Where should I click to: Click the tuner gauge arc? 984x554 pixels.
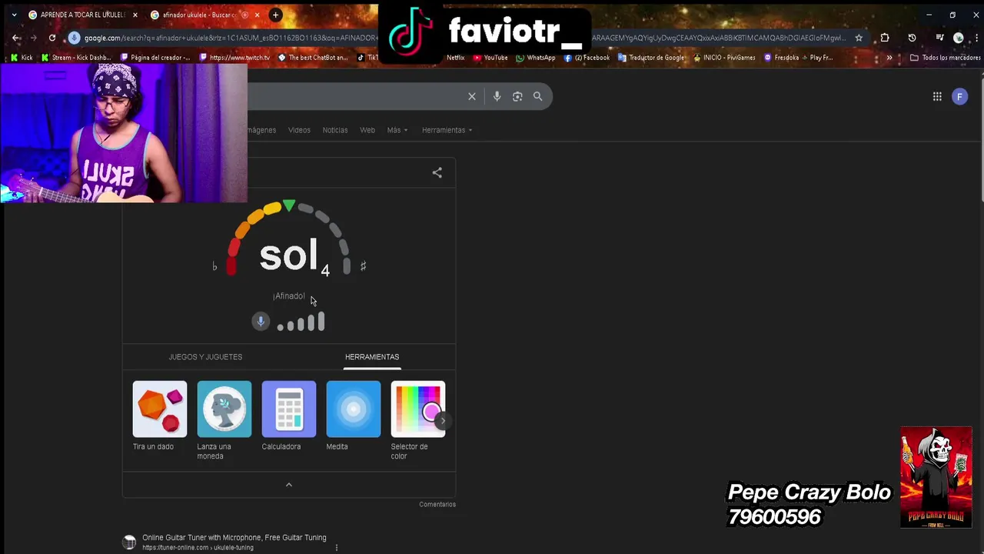289,237
